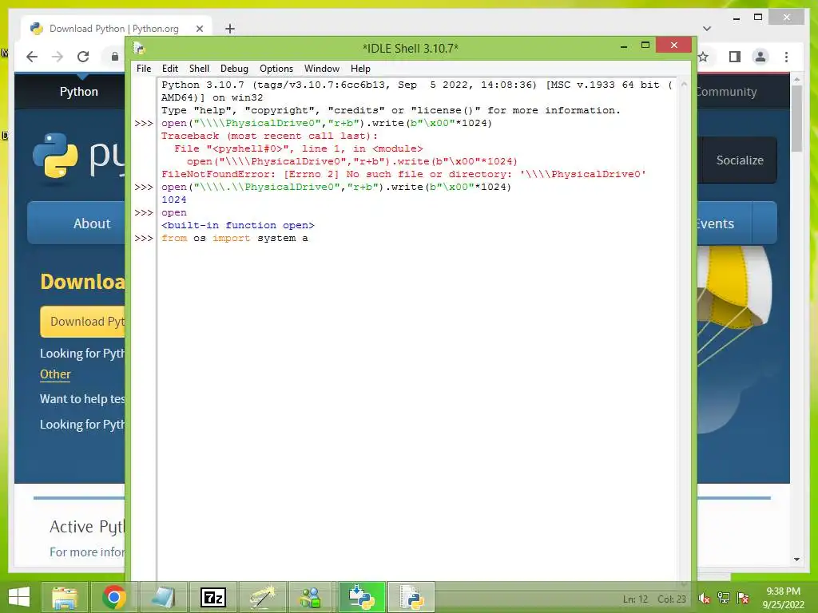Open Chrome's three-dot menu
This screenshot has height=613, width=818.
(786, 57)
